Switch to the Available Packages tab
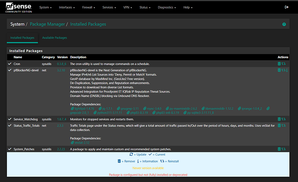298x182 pixels. [54, 38]
